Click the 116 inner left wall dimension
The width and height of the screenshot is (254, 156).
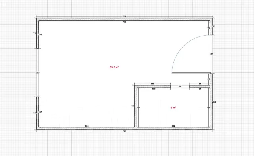click(x=40, y=34)
